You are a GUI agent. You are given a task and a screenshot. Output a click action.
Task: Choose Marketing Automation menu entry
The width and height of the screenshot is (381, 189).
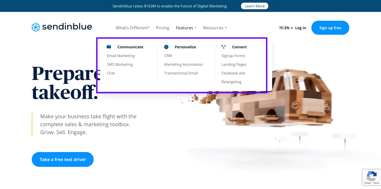(x=184, y=64)
